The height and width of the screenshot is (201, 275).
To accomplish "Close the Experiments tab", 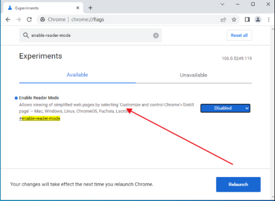I will [78, 8].
